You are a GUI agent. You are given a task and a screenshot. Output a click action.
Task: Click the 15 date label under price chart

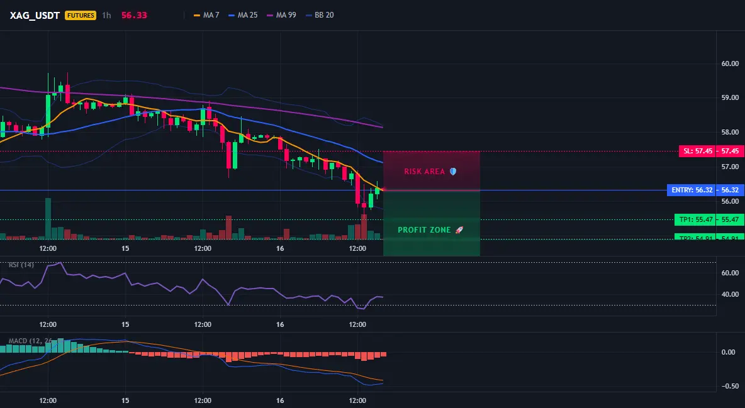[125, 248]
